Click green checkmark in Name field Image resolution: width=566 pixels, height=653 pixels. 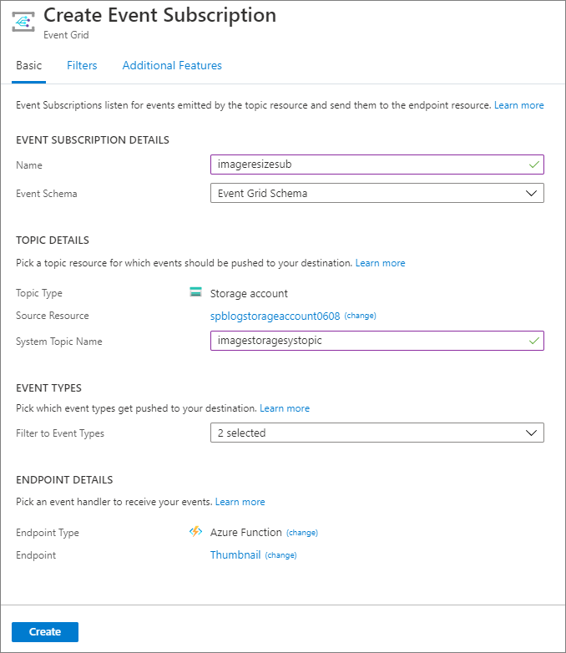[x=534, y=165]
